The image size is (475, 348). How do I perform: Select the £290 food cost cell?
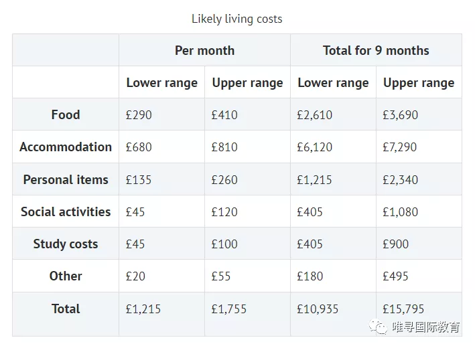(x=139, y=115)
